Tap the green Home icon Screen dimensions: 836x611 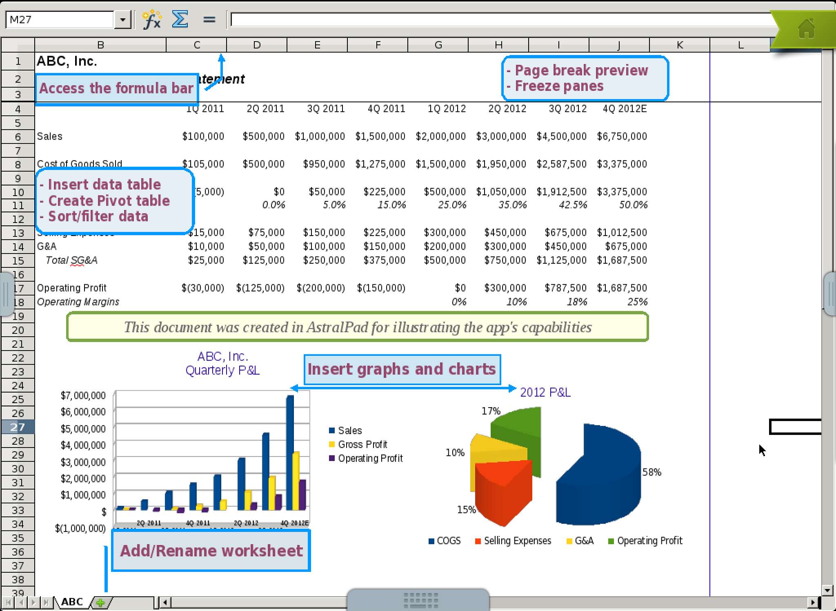click(x=806, y=29)
